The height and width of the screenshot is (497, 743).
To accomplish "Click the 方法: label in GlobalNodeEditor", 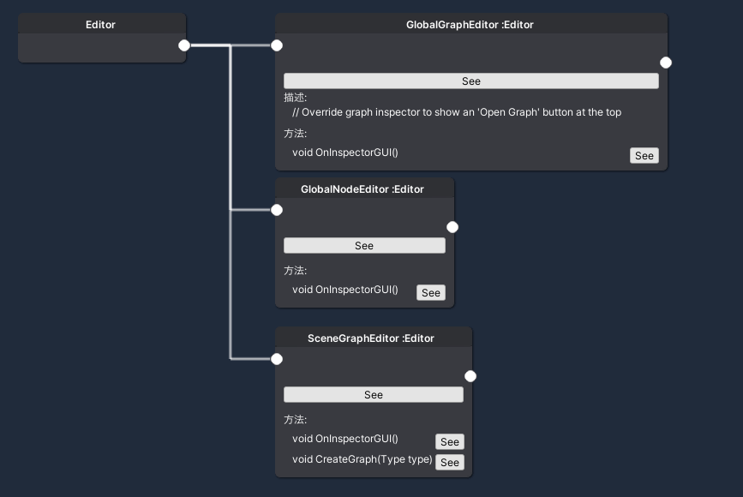I will click(x=295, y=271).
